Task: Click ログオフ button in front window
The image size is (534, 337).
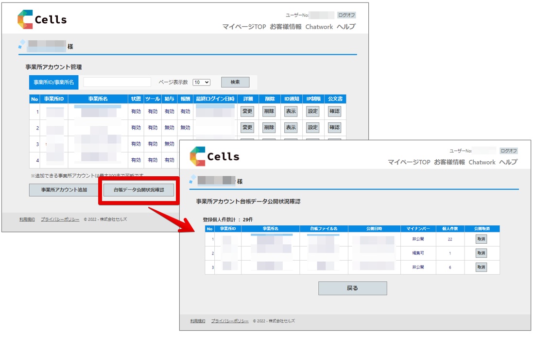Action: tap(509, 151)
